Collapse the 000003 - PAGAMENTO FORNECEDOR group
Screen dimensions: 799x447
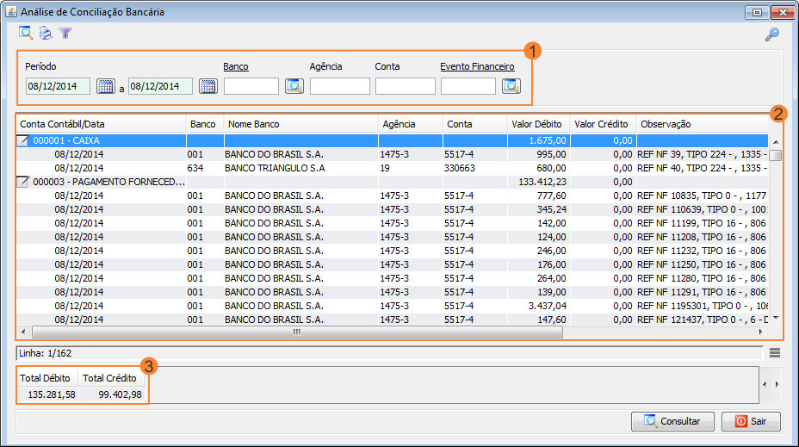(23, 182)
